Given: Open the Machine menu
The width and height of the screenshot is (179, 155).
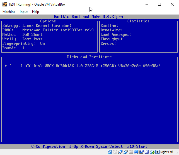Looking at the screenshot, I should coord(9,12).
